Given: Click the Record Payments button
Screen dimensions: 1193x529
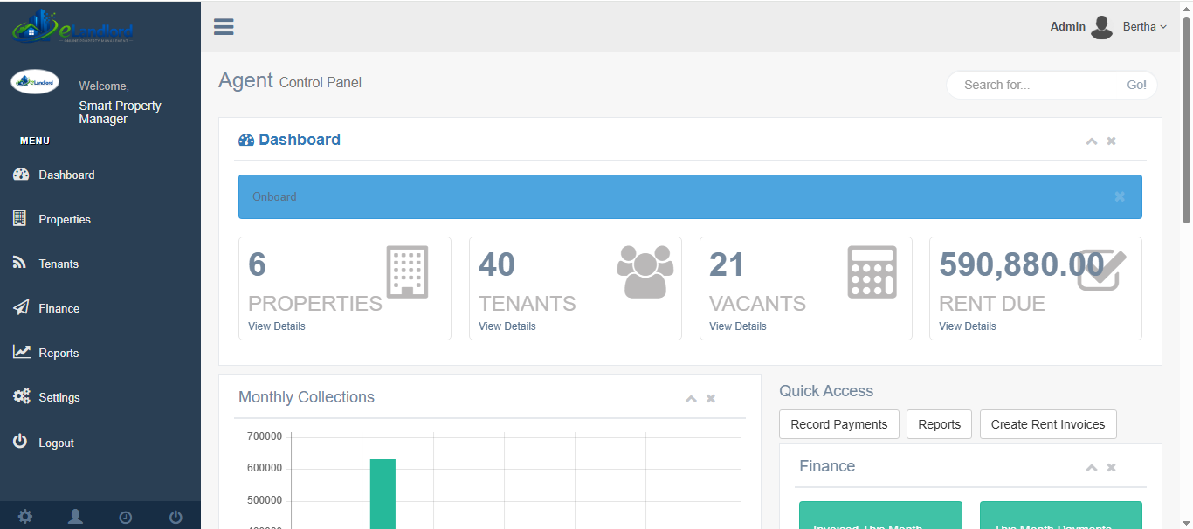Looking at the screenshot, I should click(838, 424).
